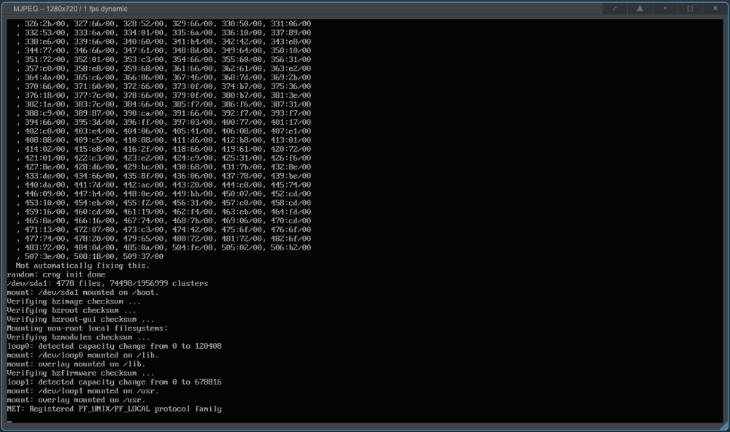This screenshot has height=432, width=730.
Task: Click 'NET: Registered PF_UNIX/PF_LOCAL protocol family' line
Action: [114, 409]
